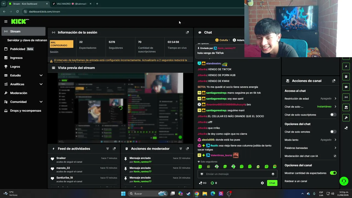Disable Mostrar cantidad de espectadores switch
The image size is (352, 198).
point(333,173)
